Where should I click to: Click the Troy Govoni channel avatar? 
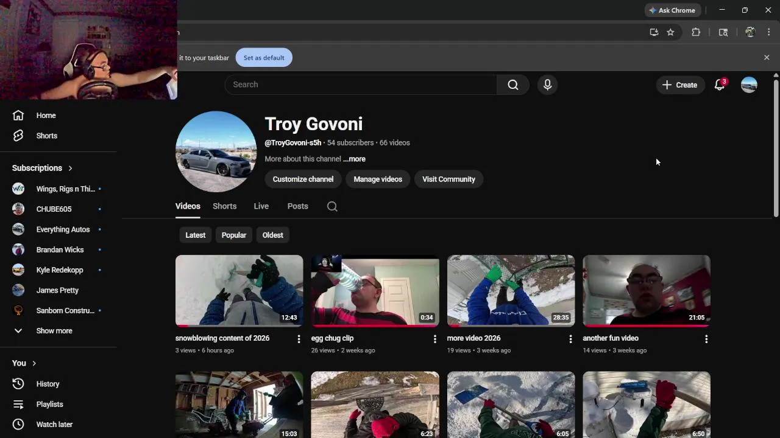click(x=216, y=151)
